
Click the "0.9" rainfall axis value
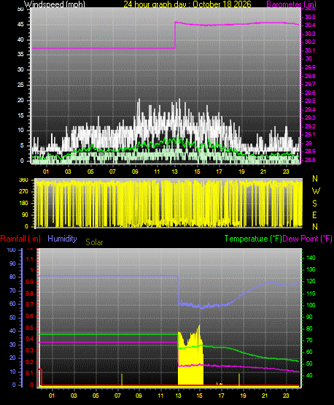(30, 282)
